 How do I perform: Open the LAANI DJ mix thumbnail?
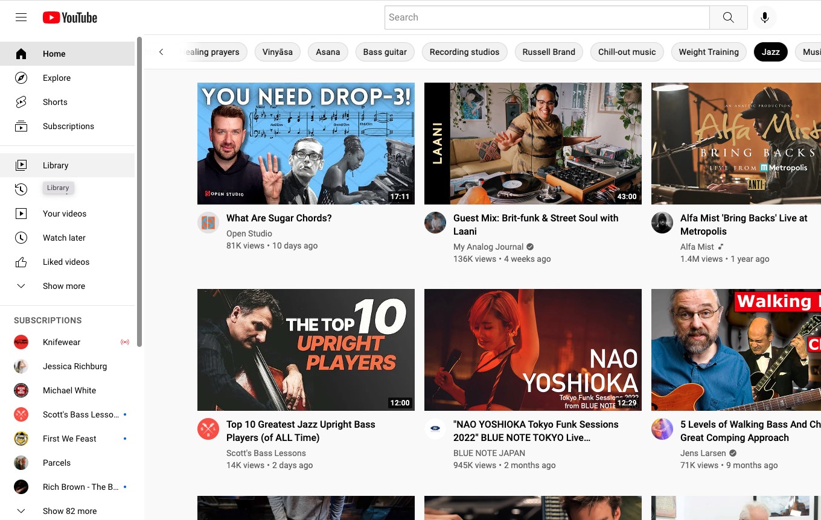[x=533, y=144]
